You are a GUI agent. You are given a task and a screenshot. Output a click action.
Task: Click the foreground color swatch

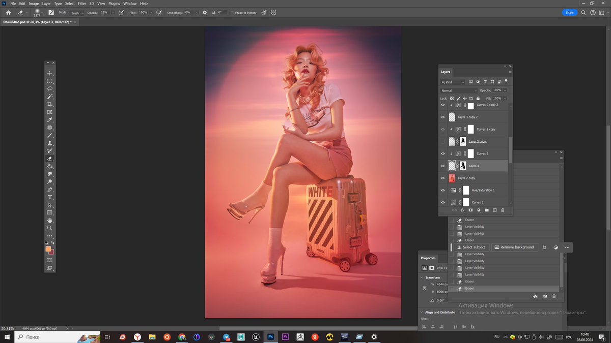click(x=48, y=249)
